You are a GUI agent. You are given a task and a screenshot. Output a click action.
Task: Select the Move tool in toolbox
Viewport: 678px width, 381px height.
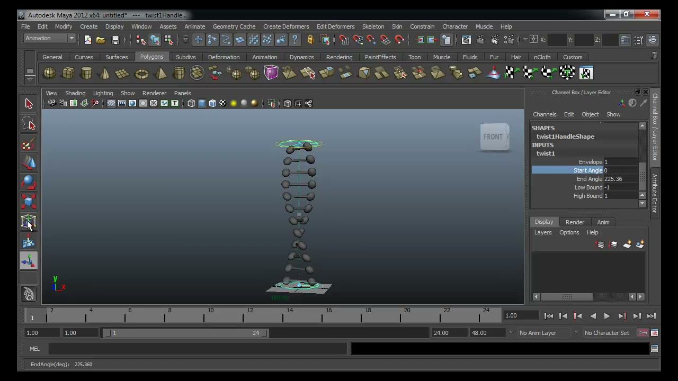coord(29,164)
